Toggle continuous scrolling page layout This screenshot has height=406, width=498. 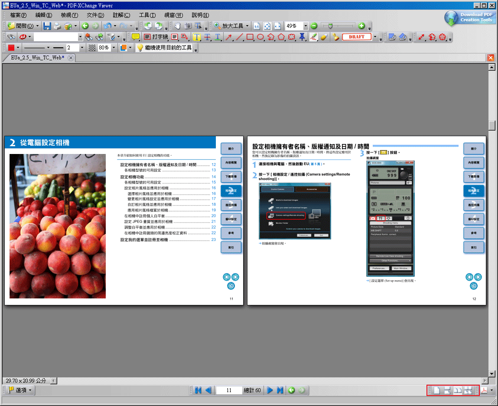(x=447, y=390)
